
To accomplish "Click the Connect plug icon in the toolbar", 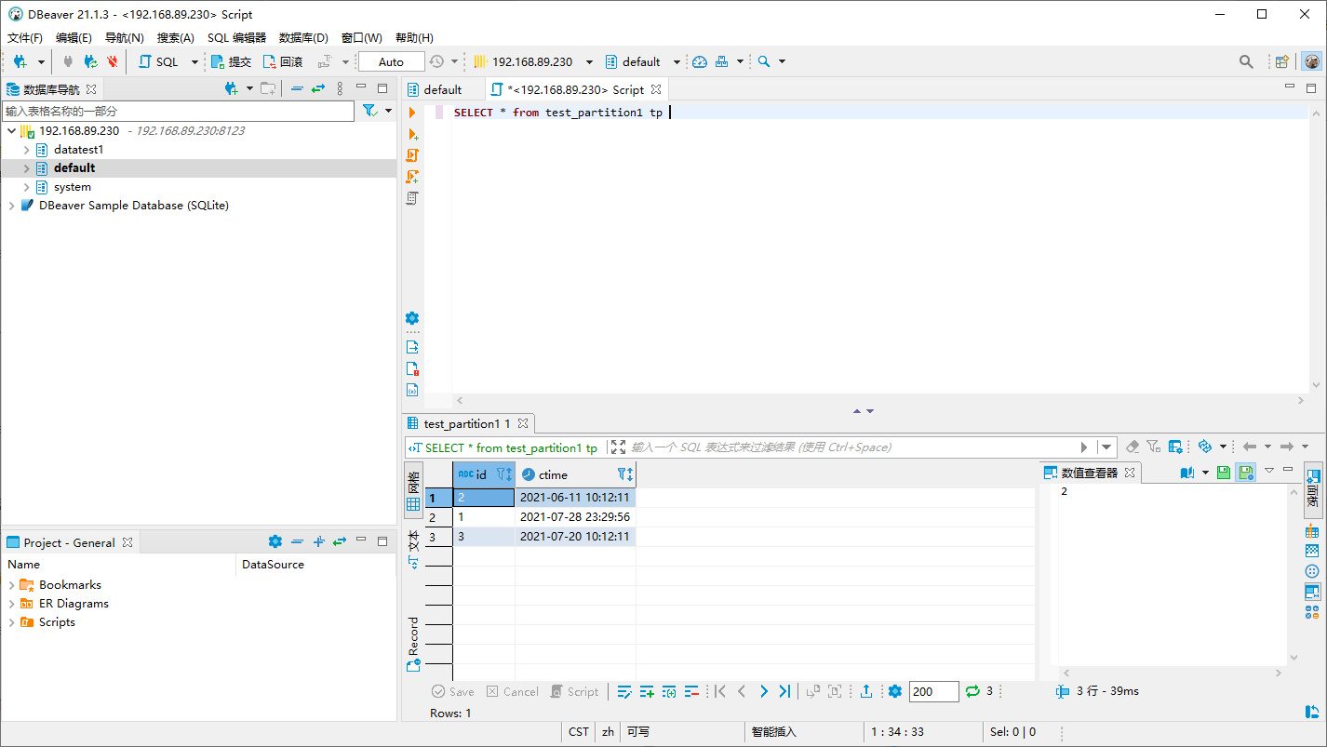I will (68, 61).
